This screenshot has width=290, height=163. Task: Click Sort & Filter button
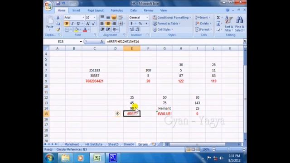click(229, 24)
